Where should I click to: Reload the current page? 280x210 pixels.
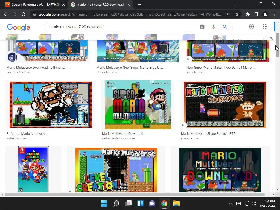click(x=24, y=14)
